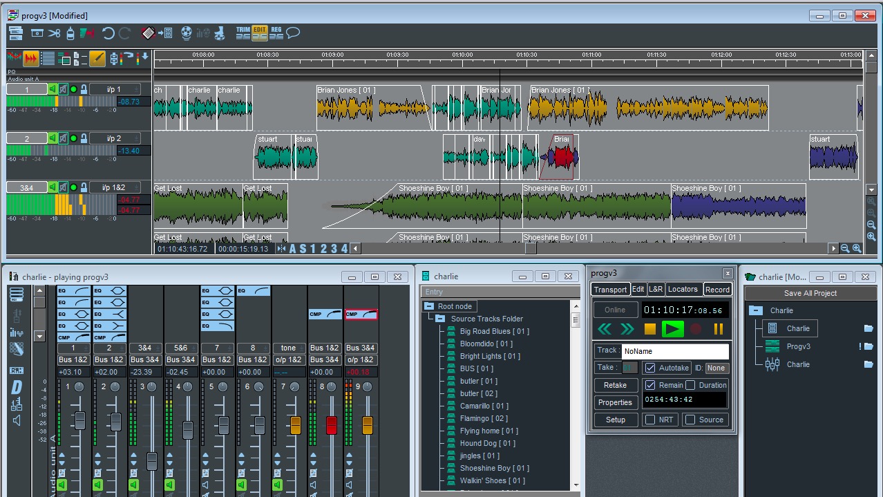
Task: Toggle the Autotake checkbox
Action: click(649, 368)
